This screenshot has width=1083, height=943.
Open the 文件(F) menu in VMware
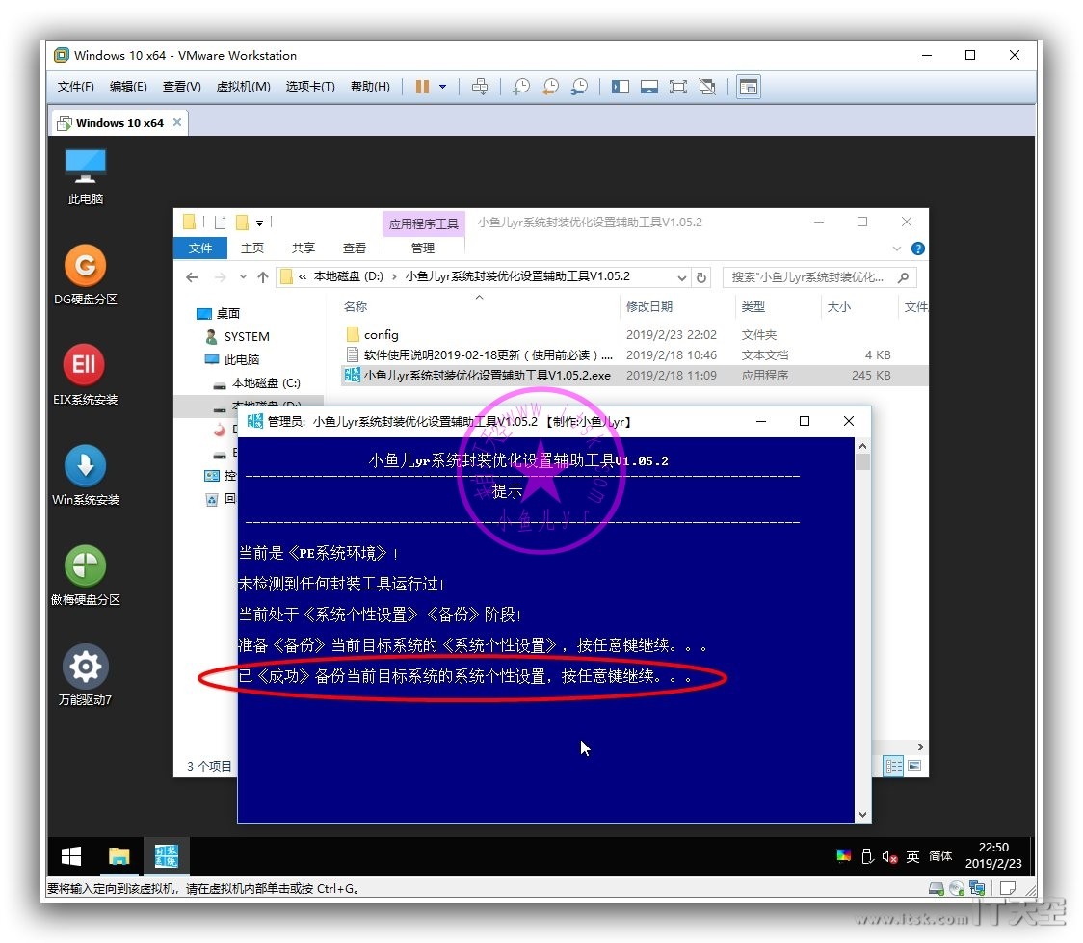tap(75, 87)
